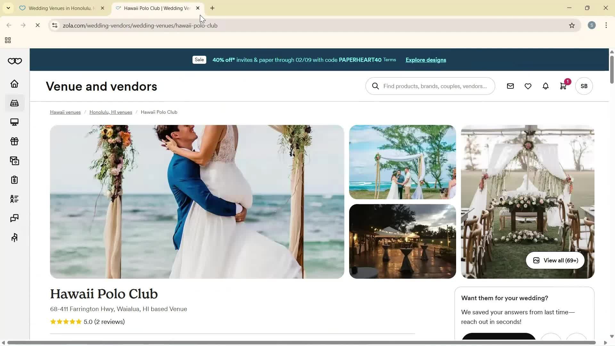
Task: View the shopping cart with 1 item
Action: click(563, 86)
